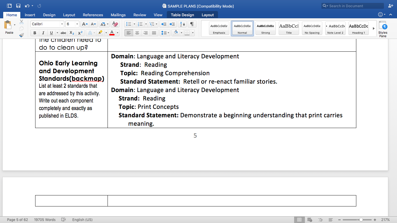Open the font name Calibri dropdown
This screenshot has height=223, width=397.
62,24
